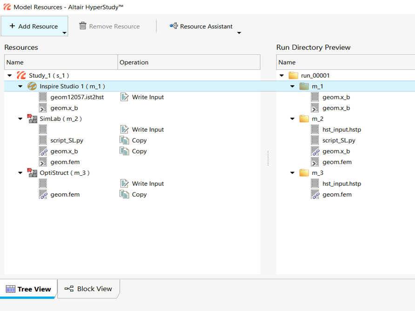
Task: Select the OptiStruct ( m_3 ) label
Action: [65, 172]
